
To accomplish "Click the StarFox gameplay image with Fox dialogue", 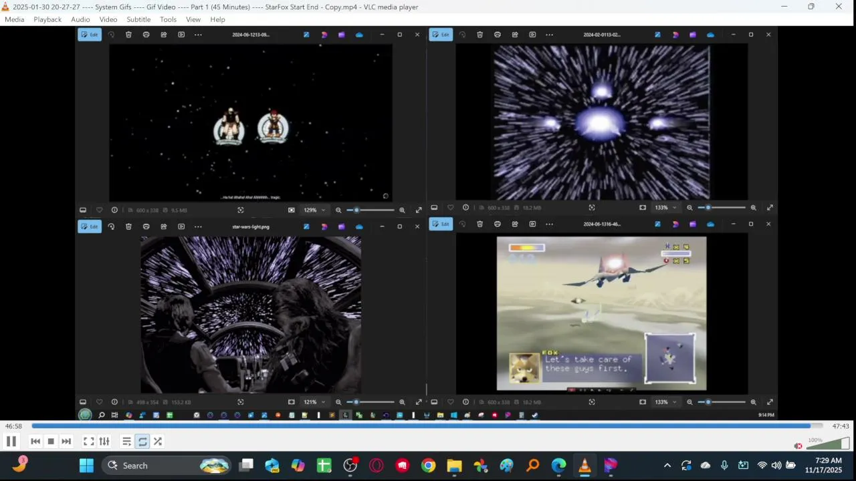I will [x=601, y=313].
